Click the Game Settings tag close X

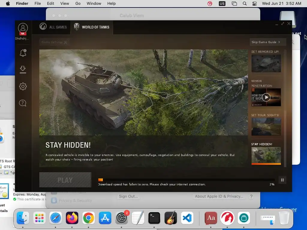coord(66,42)
